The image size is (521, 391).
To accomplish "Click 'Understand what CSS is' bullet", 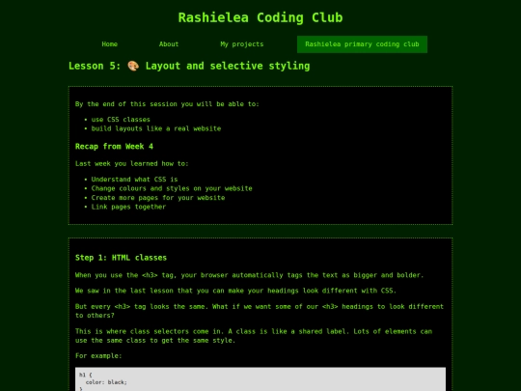I will click(134, 180).
